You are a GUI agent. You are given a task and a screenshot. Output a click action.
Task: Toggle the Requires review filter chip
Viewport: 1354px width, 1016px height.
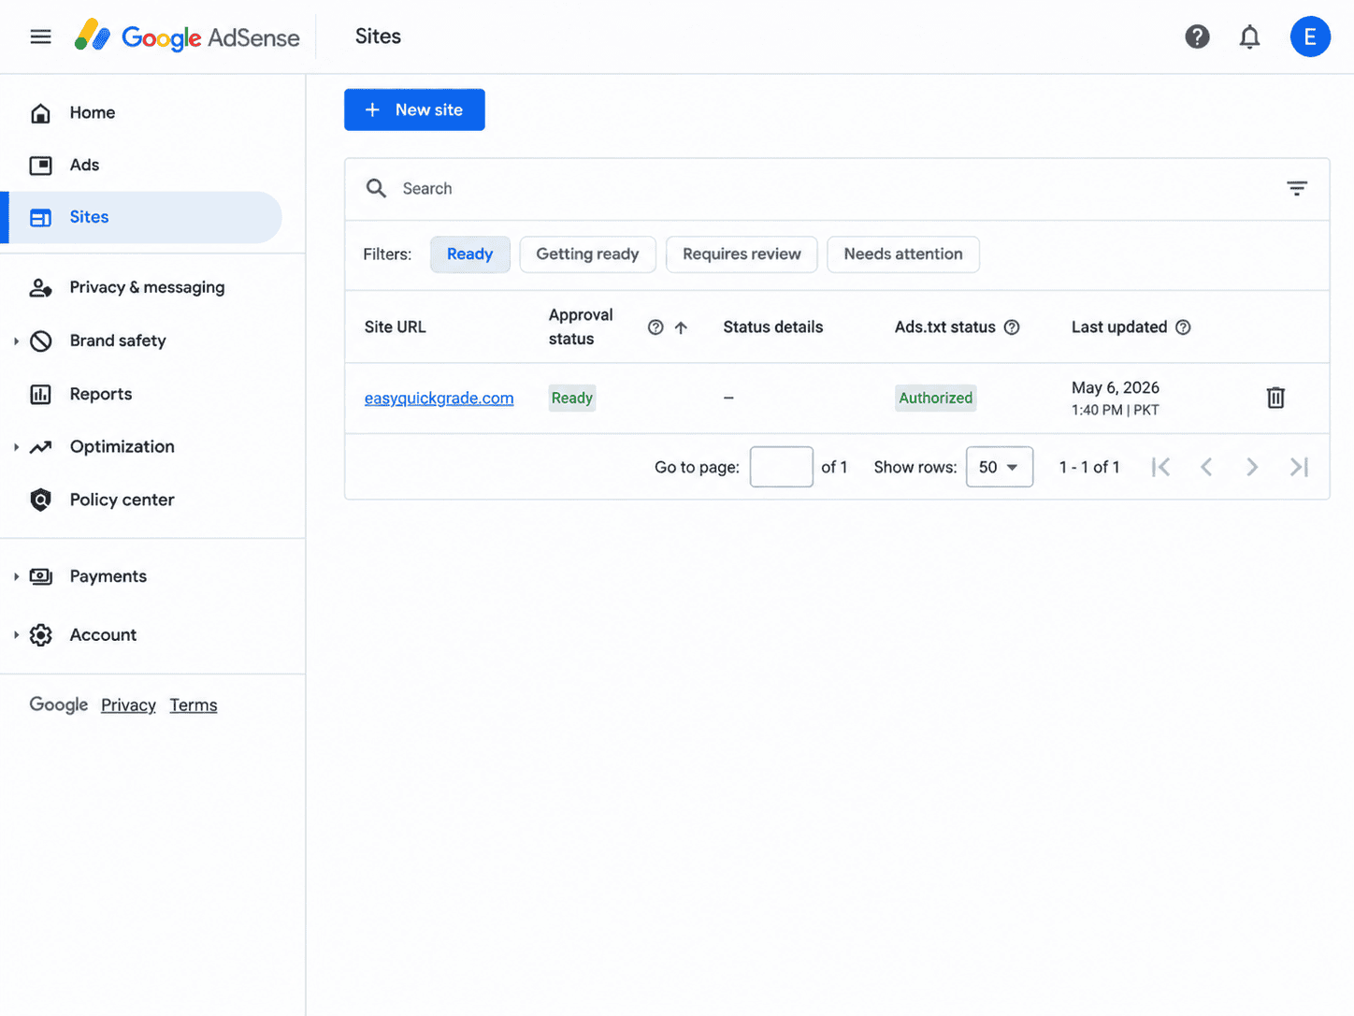point(742,254)
